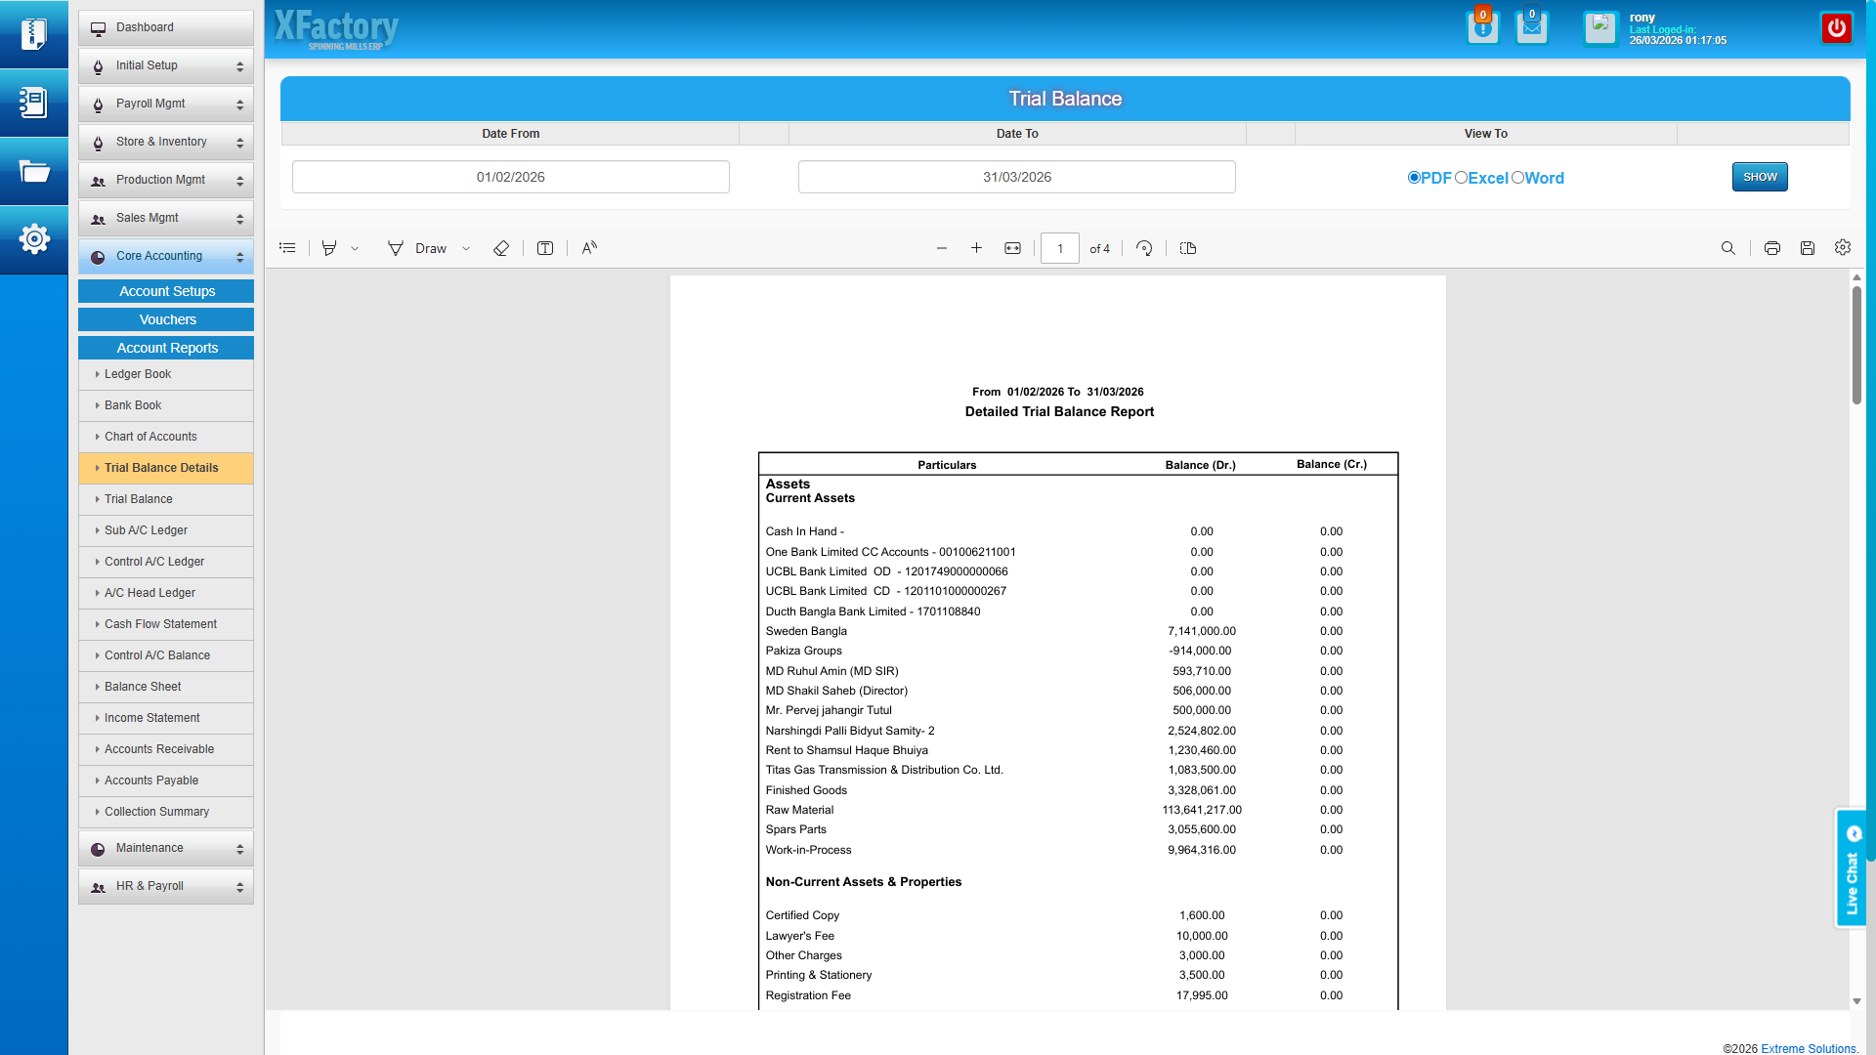The image size is (1876, 1055).
Task: Select the PDF view radio button
Action: coord(1414,178)
